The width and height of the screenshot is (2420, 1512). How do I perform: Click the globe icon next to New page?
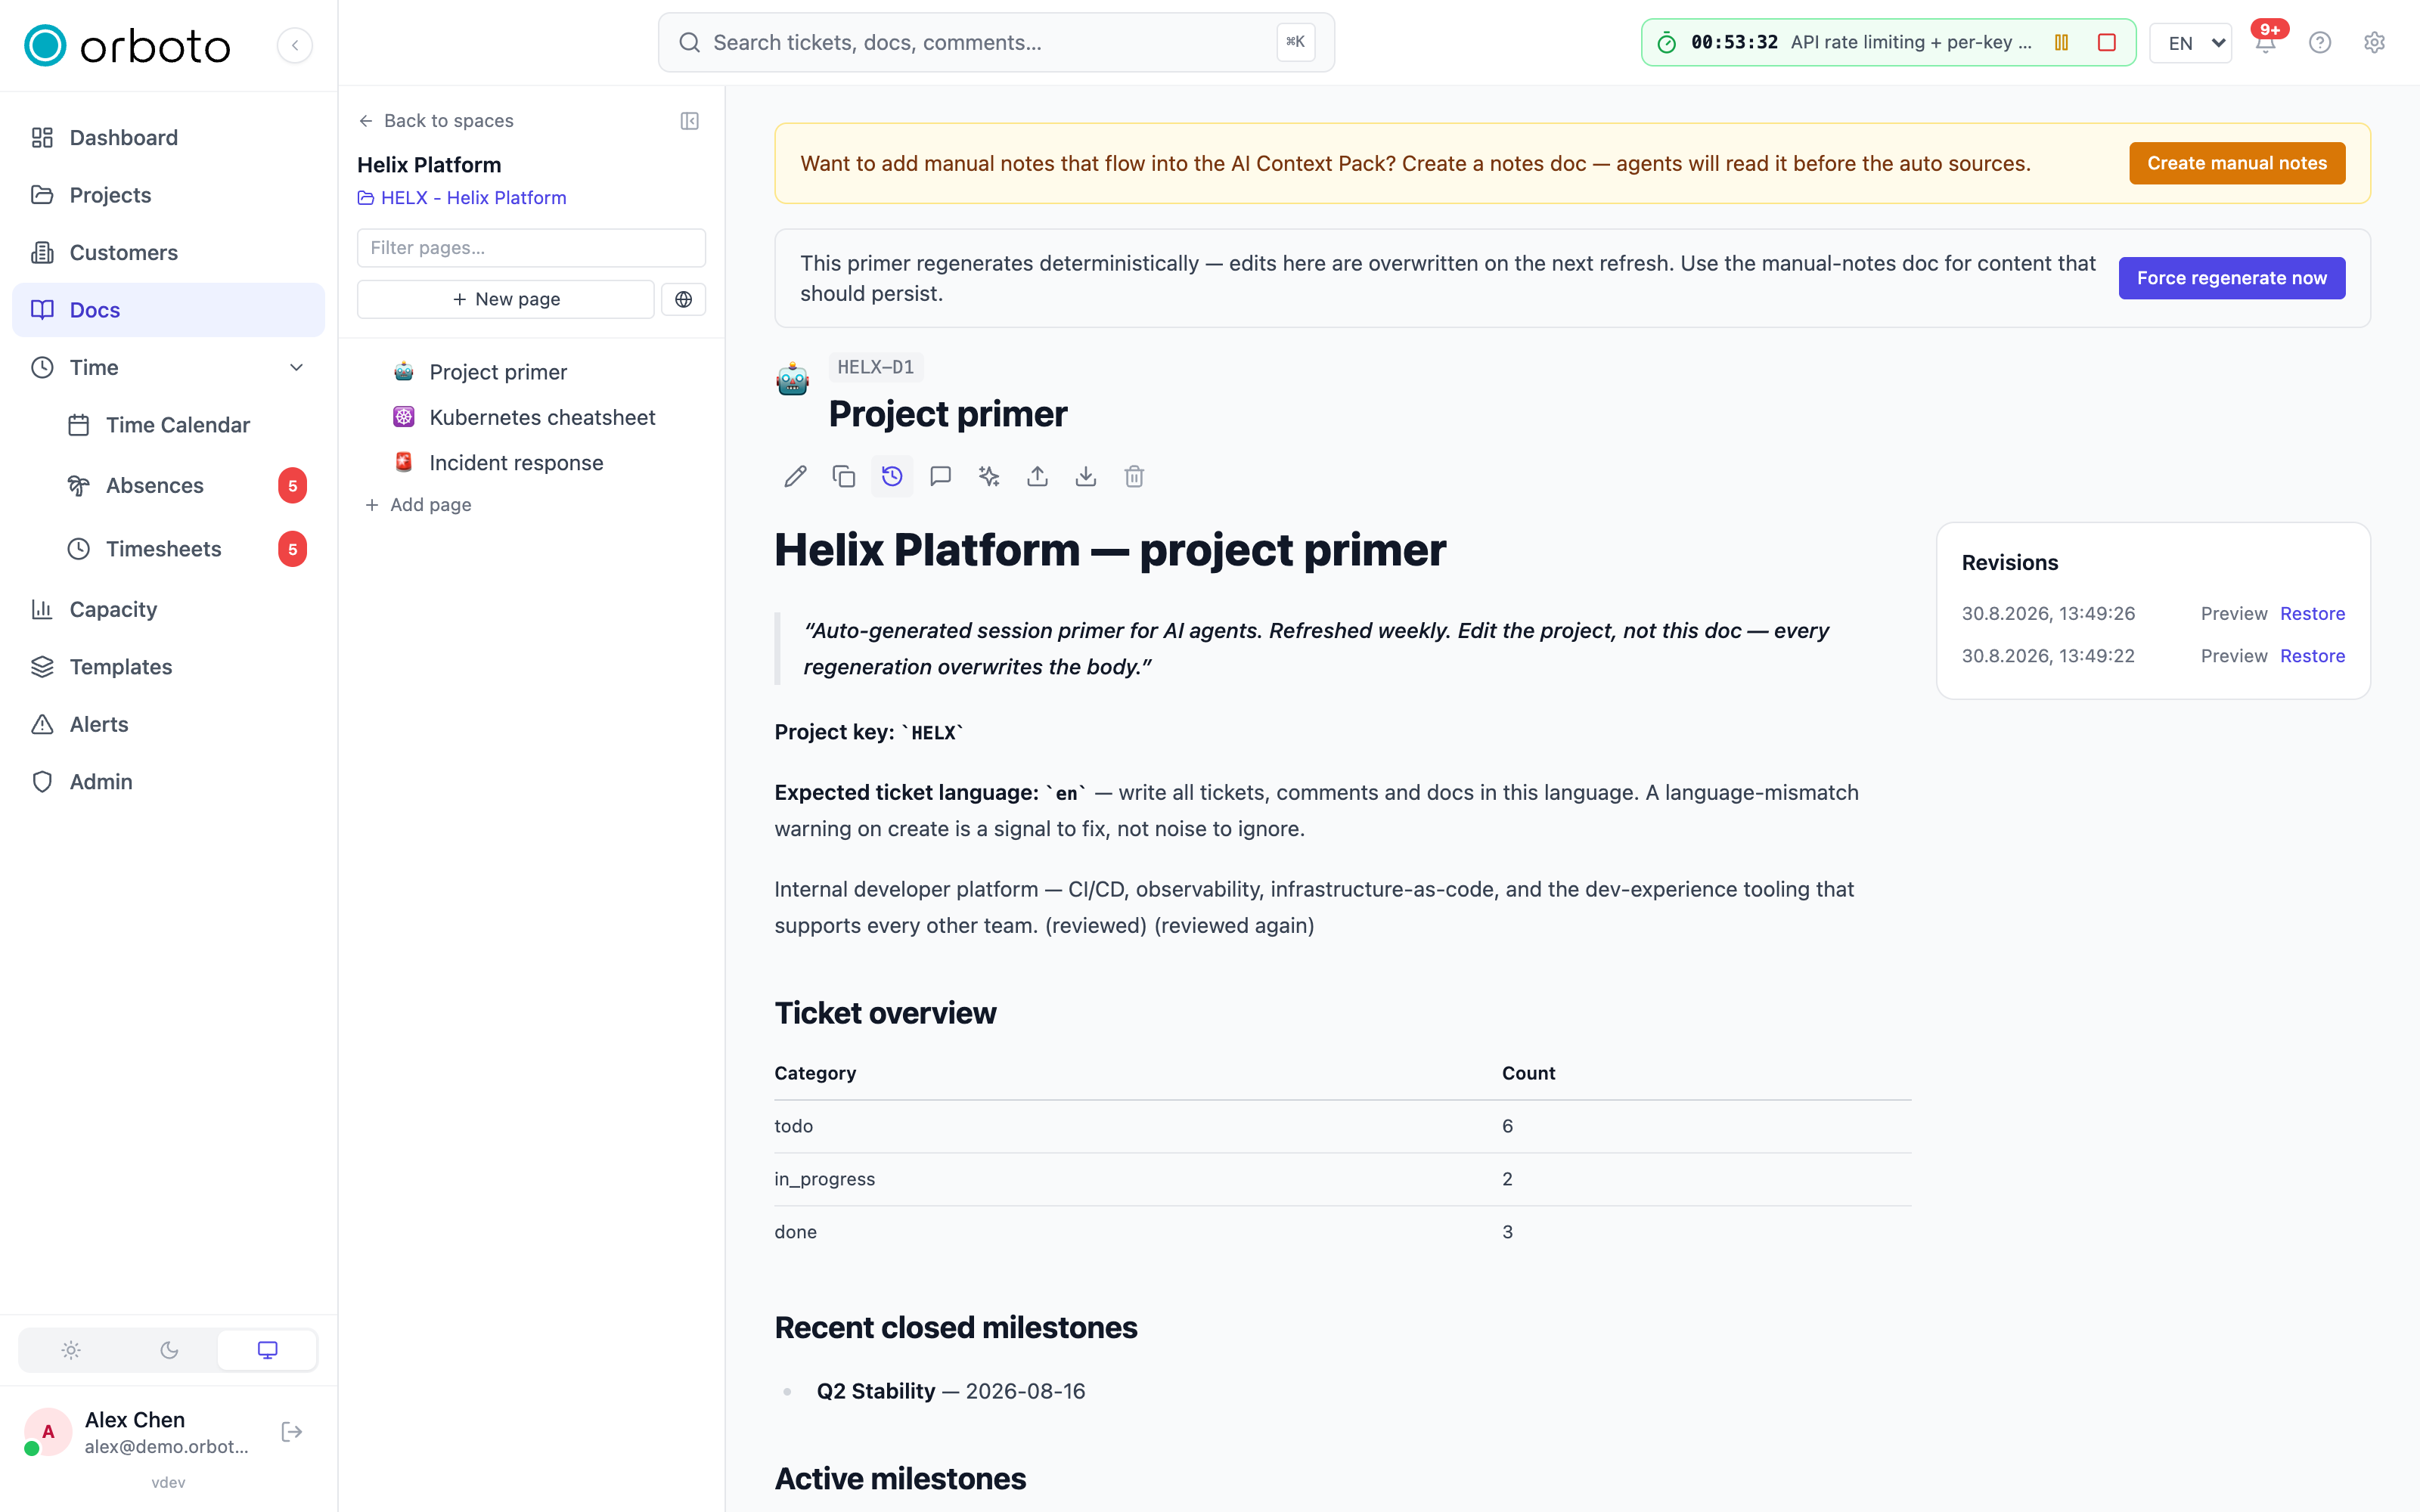684,299
